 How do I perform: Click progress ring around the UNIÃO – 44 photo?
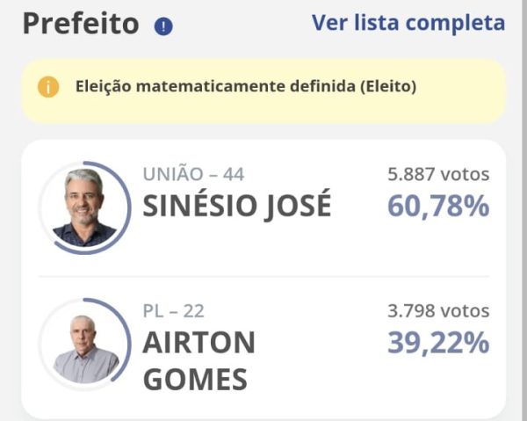coord(129,207)
